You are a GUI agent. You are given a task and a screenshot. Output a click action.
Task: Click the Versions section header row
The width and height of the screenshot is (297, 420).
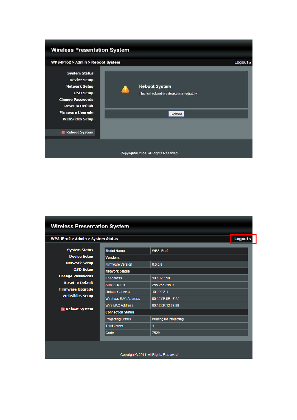click(x=176, y=258)
